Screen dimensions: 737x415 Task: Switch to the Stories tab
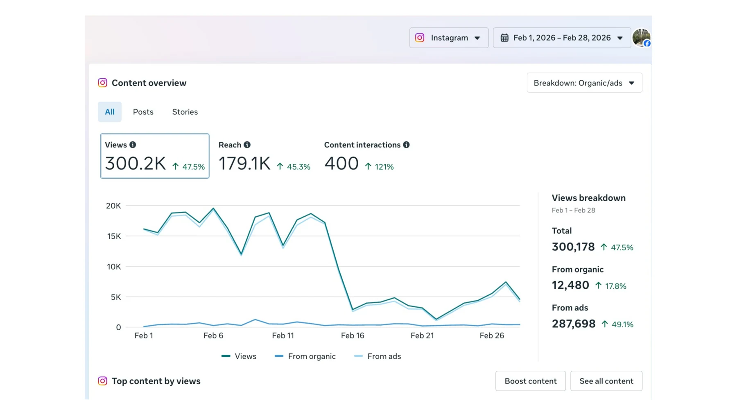pos(185,112)
